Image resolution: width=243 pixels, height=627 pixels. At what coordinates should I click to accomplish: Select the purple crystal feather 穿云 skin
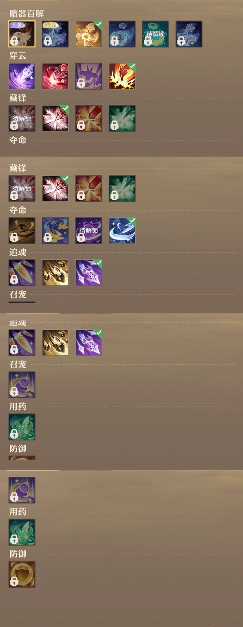22,76
